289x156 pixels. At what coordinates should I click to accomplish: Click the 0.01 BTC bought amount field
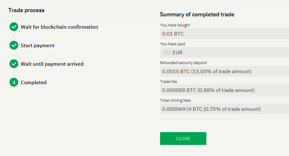coord(224,33)
